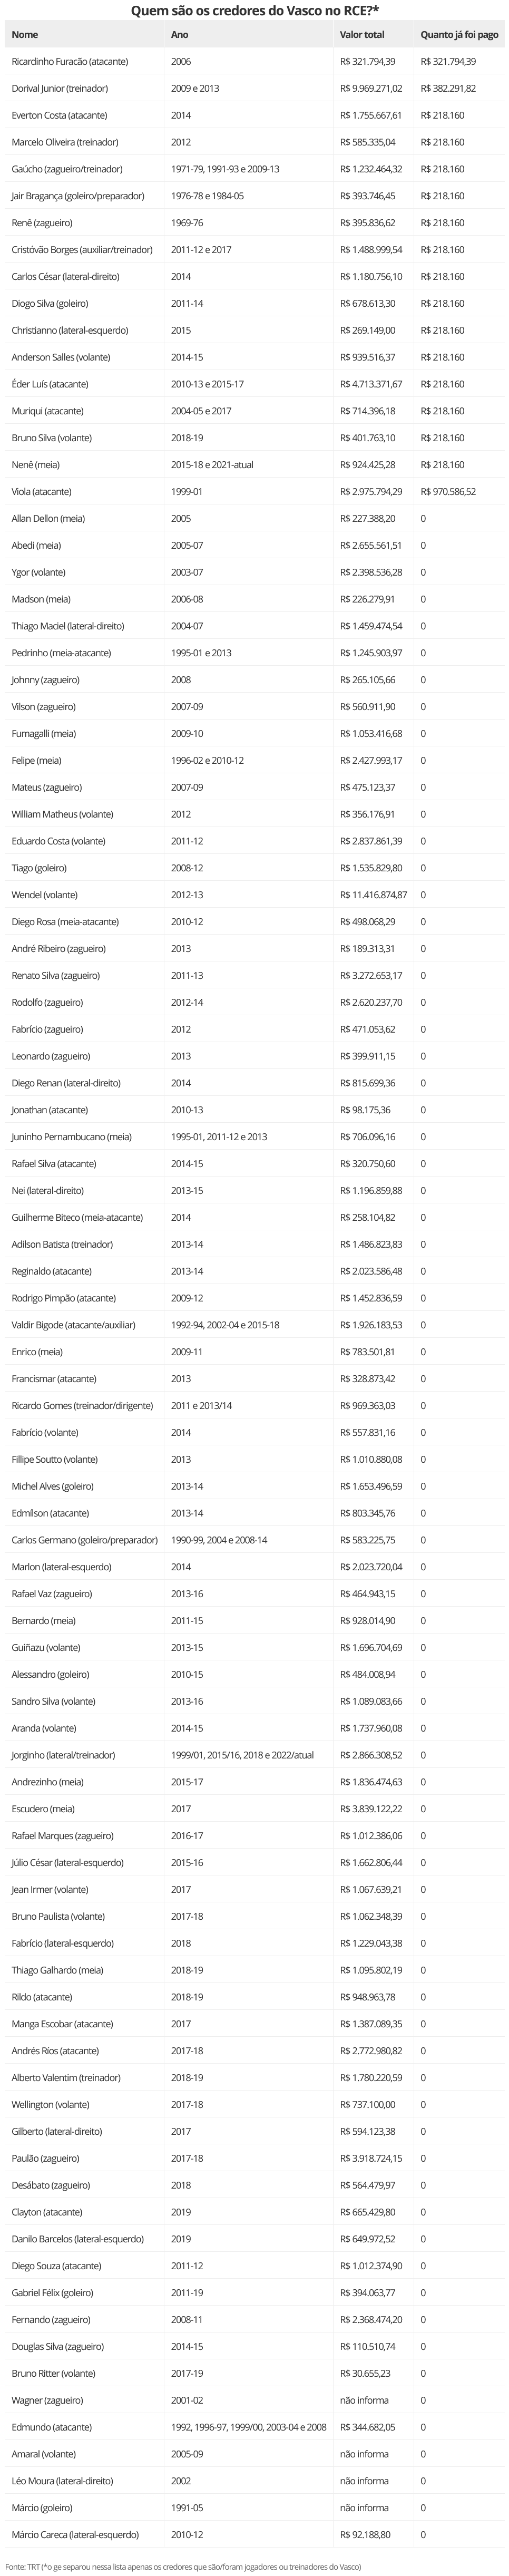Select the Dorival Junior (treinador) row name
The height and width of the screenshot is (2576, 509).
(59, 89)
